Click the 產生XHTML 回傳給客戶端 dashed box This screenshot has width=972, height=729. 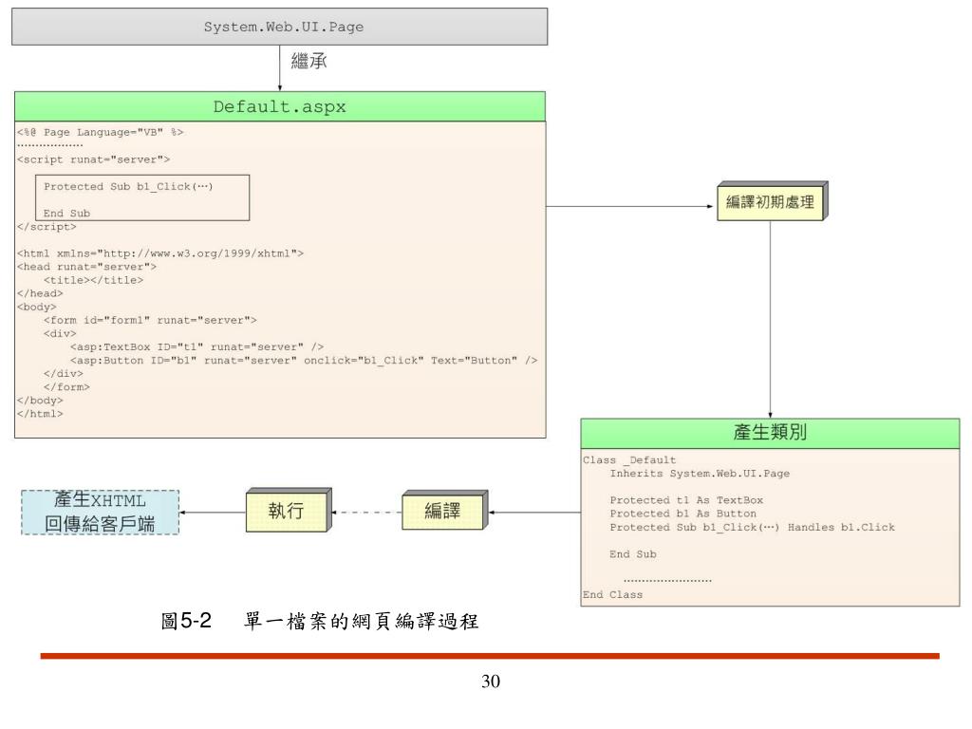pyautogui.click(x=100, y=512)
